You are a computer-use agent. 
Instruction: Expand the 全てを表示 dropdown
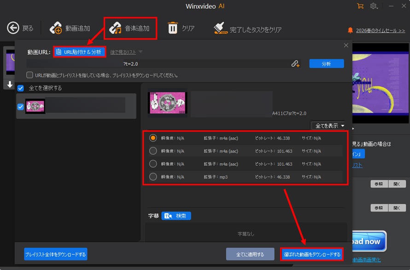(x=330, y=125)
